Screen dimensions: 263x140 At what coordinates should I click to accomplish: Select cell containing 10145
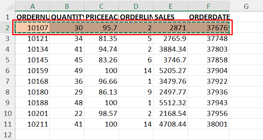pyautogui.click(x=32, y=60)
